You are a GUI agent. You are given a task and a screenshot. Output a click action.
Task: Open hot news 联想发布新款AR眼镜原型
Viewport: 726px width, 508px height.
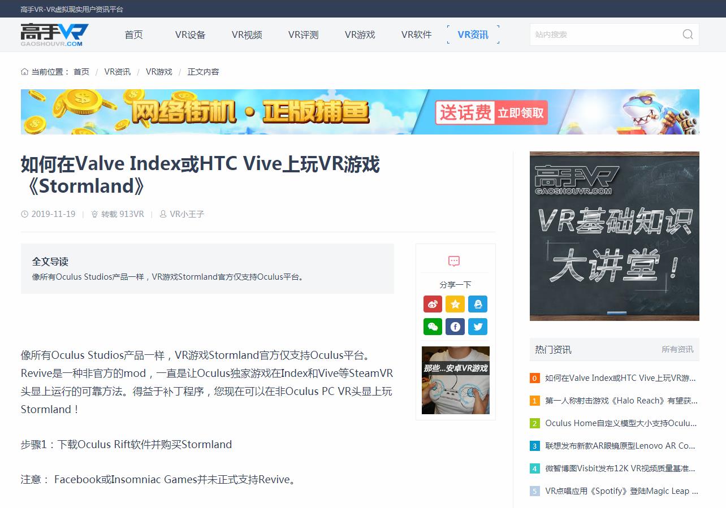(x=620, y=446)
